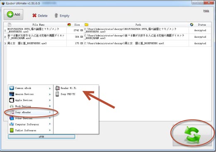The image size is (216, 152).
Task: Click the green Add plus icon
Action: tap(10, 14)
